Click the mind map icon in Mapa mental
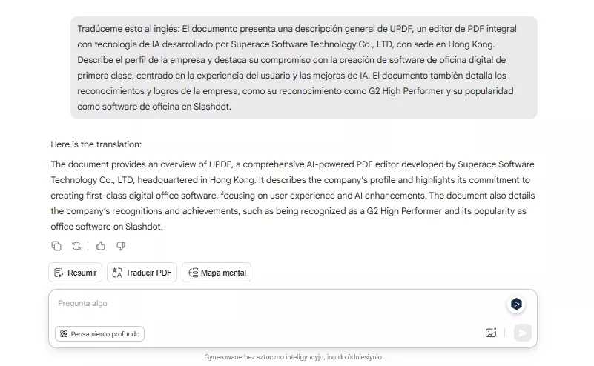Image resolution: width=594 pixels, height=366 pixels. (194, 273)
